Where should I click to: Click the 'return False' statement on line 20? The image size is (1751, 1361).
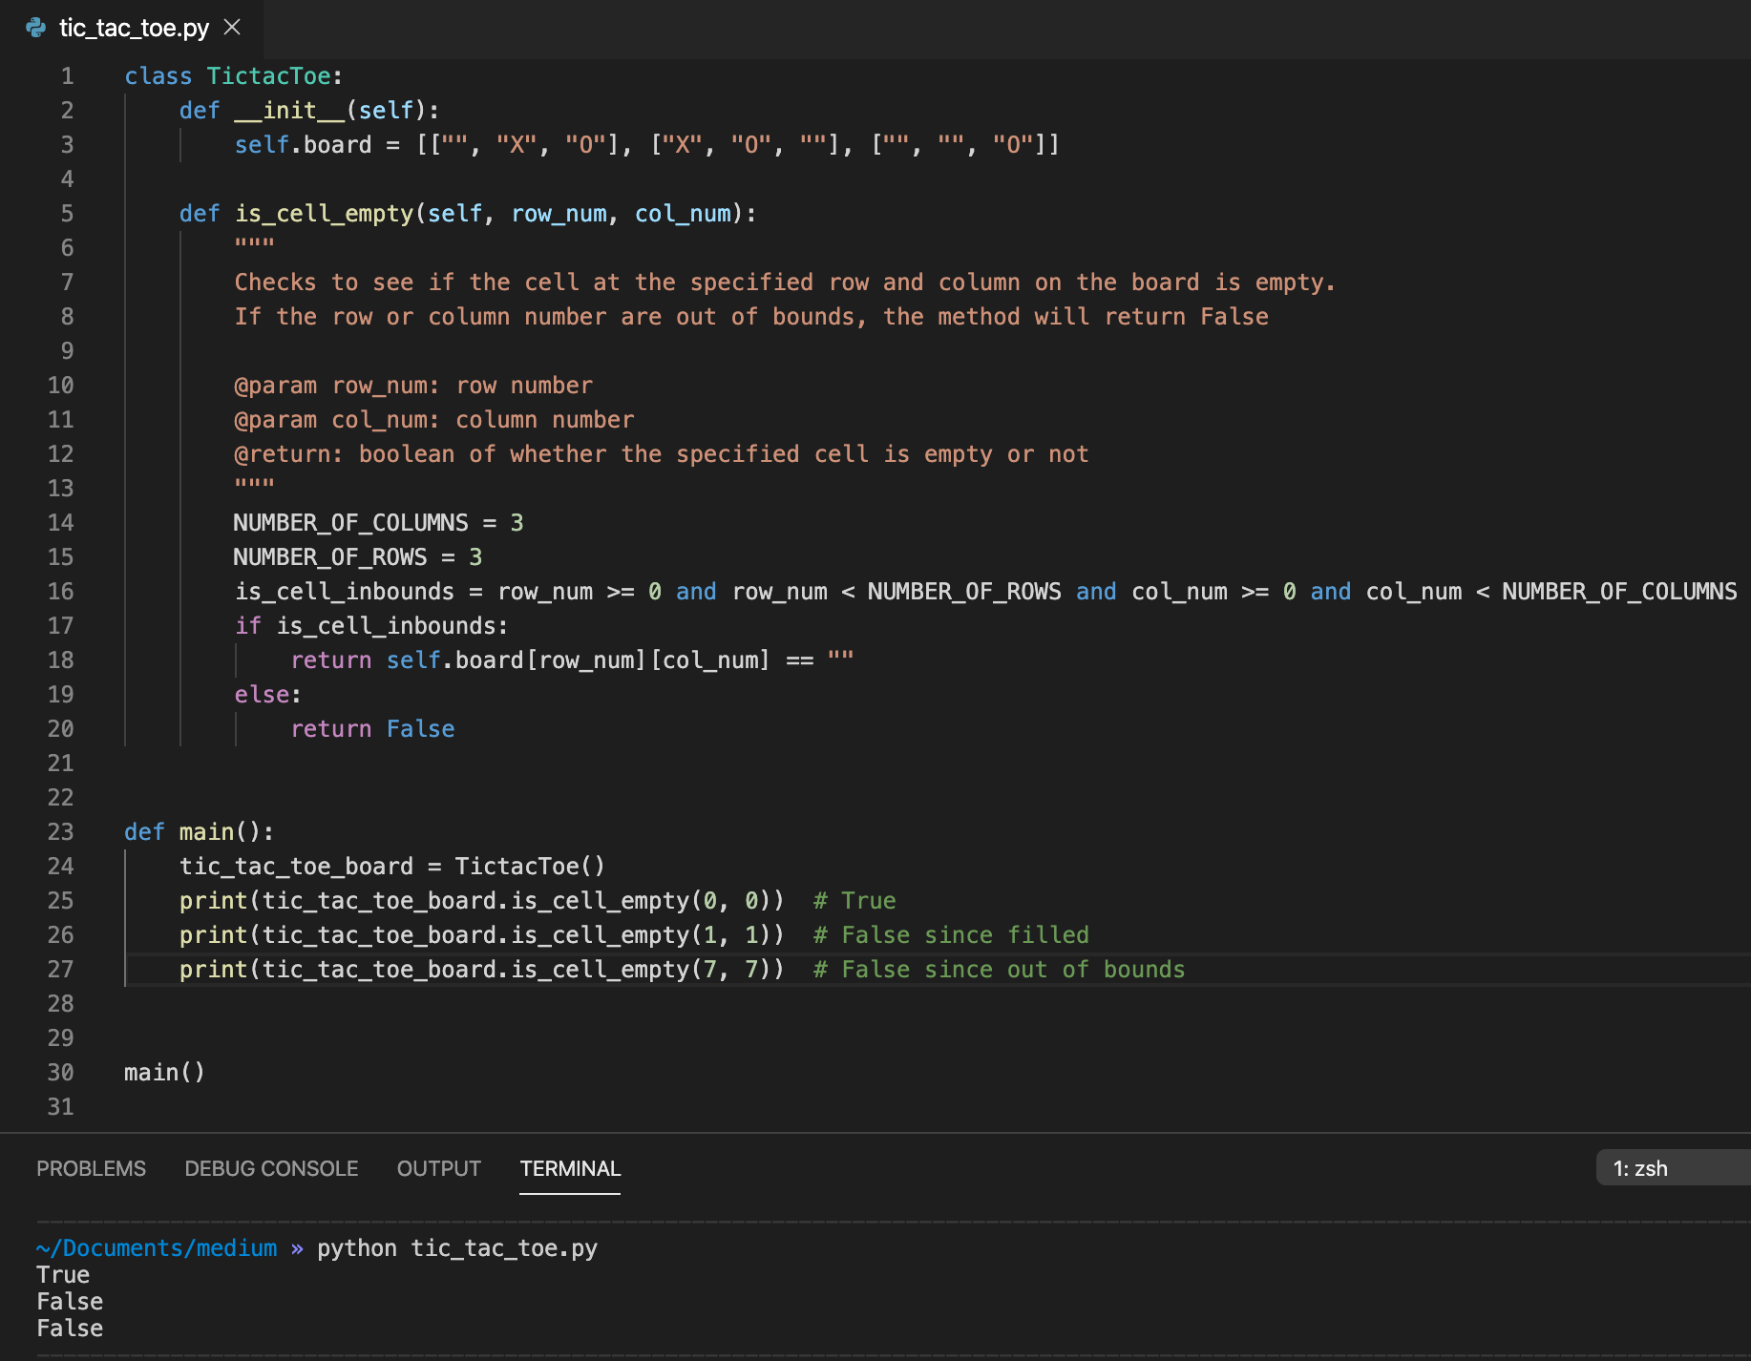tap(372, 728)
